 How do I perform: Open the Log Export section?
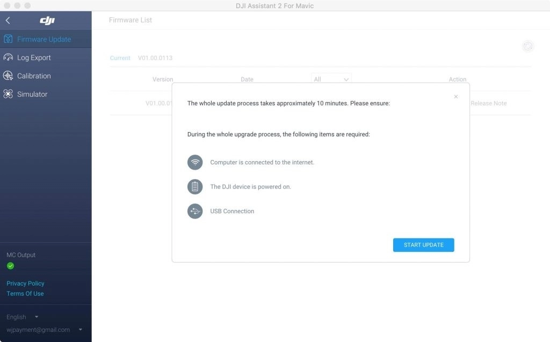[46, 57]
